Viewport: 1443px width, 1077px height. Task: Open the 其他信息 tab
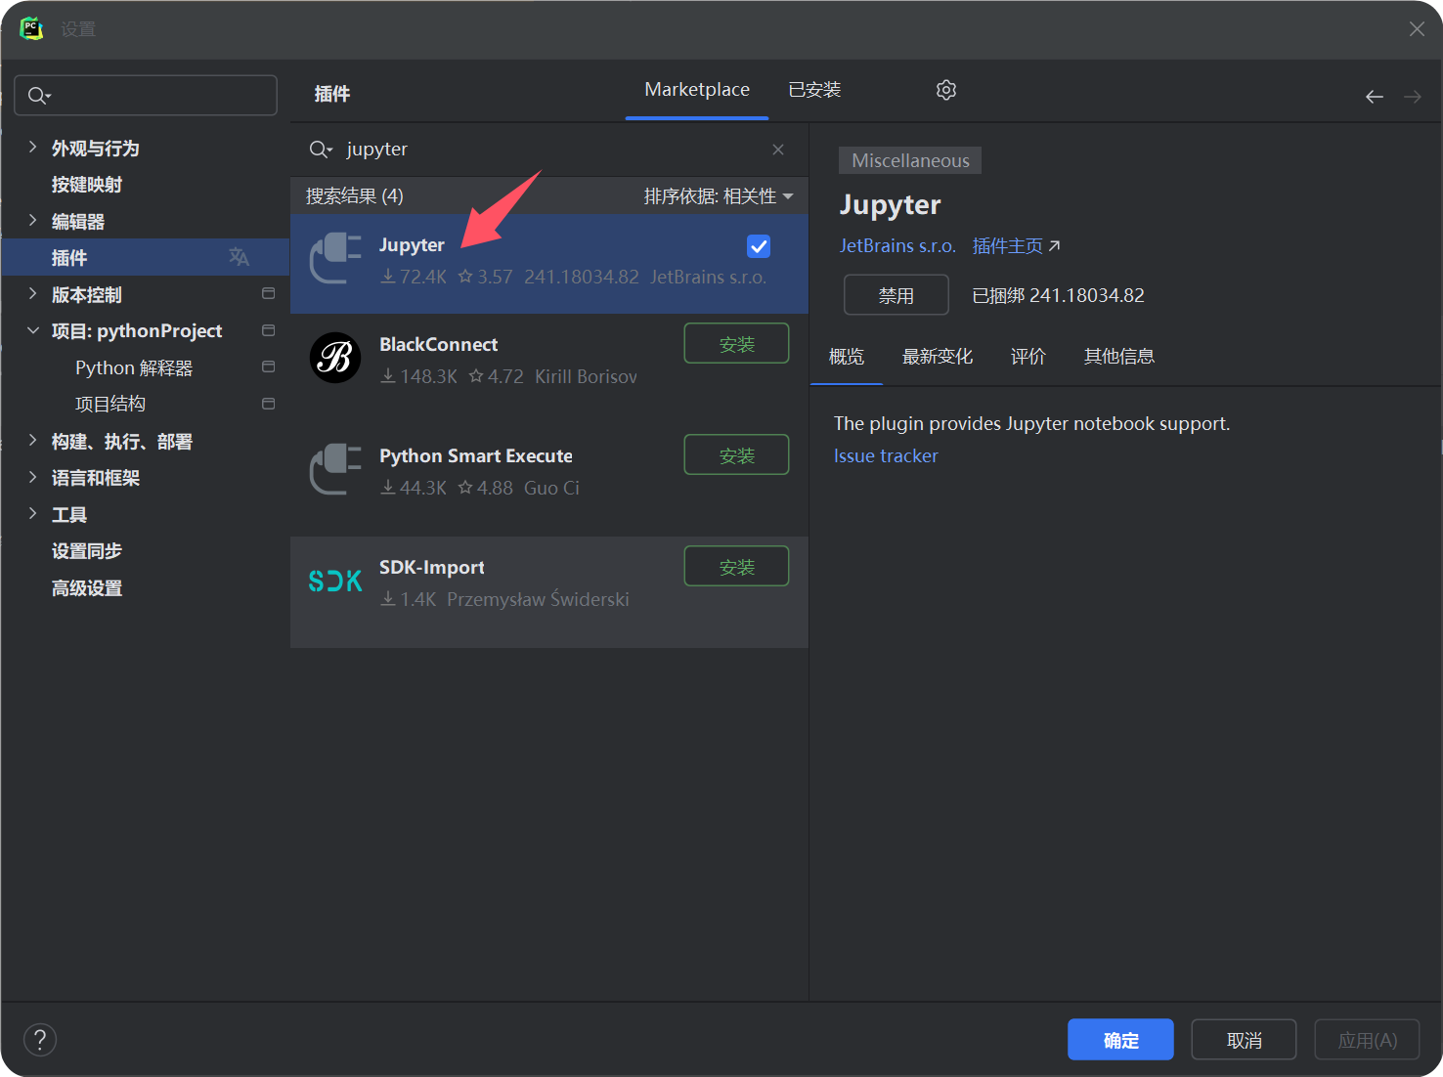1119,357
